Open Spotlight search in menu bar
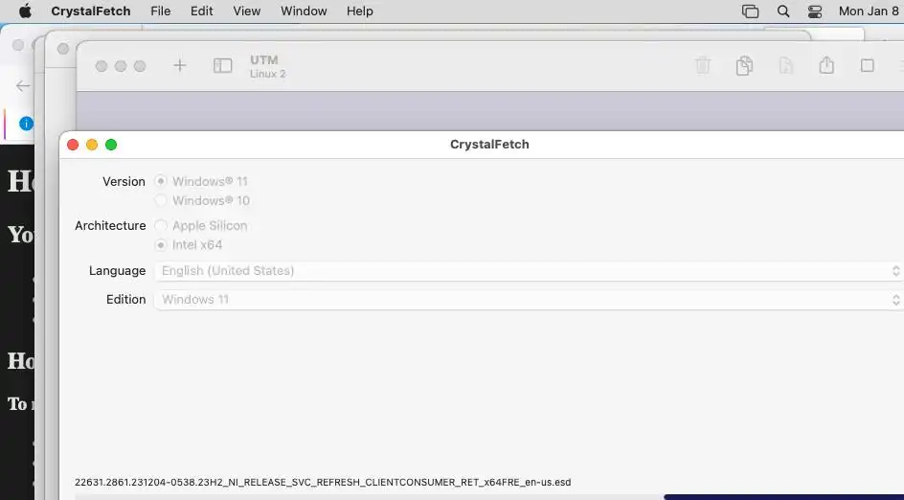The height and width of the screenshot is (500, 904). pos(783,11)
